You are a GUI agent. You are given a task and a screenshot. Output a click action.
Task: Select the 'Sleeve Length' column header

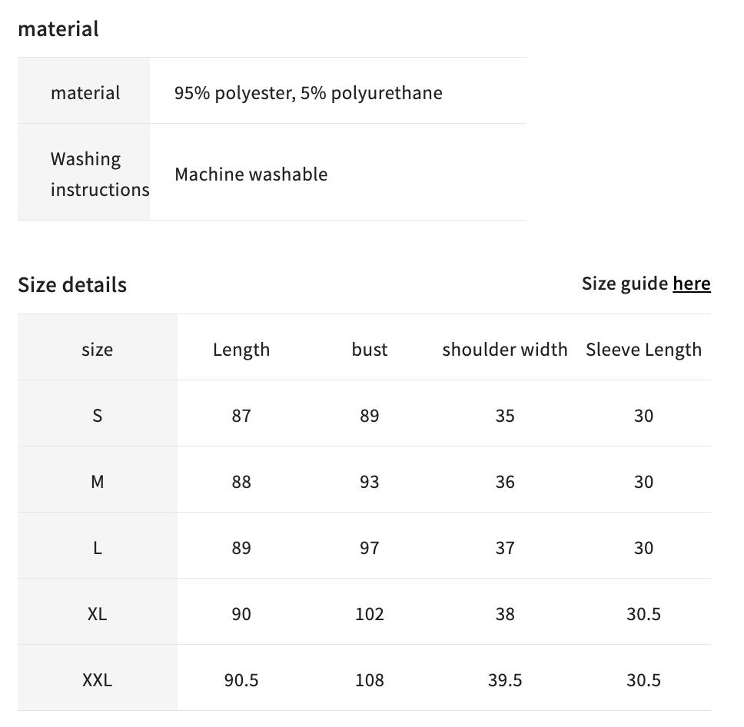click(643, 350)
